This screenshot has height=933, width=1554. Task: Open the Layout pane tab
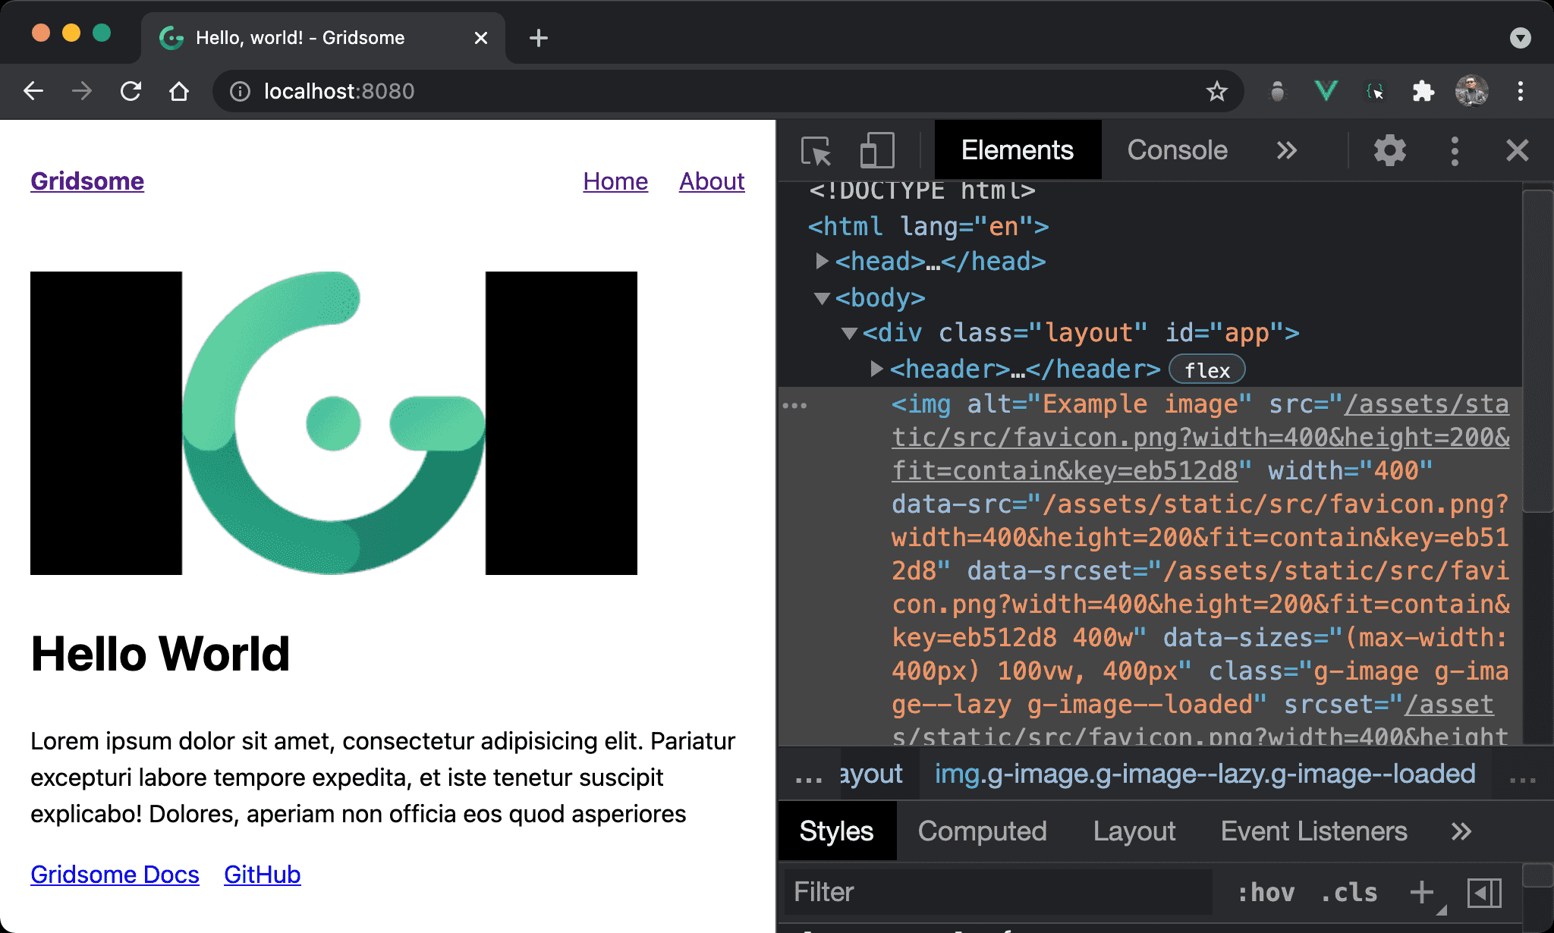click(x=1134, y=831)
